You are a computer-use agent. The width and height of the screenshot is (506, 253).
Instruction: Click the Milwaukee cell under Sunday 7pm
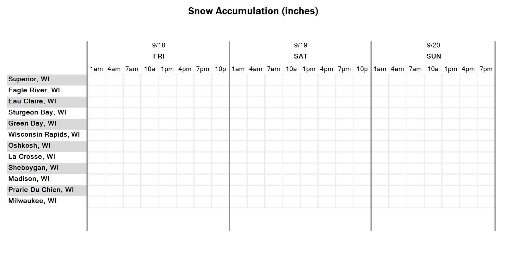coord(486,202)
